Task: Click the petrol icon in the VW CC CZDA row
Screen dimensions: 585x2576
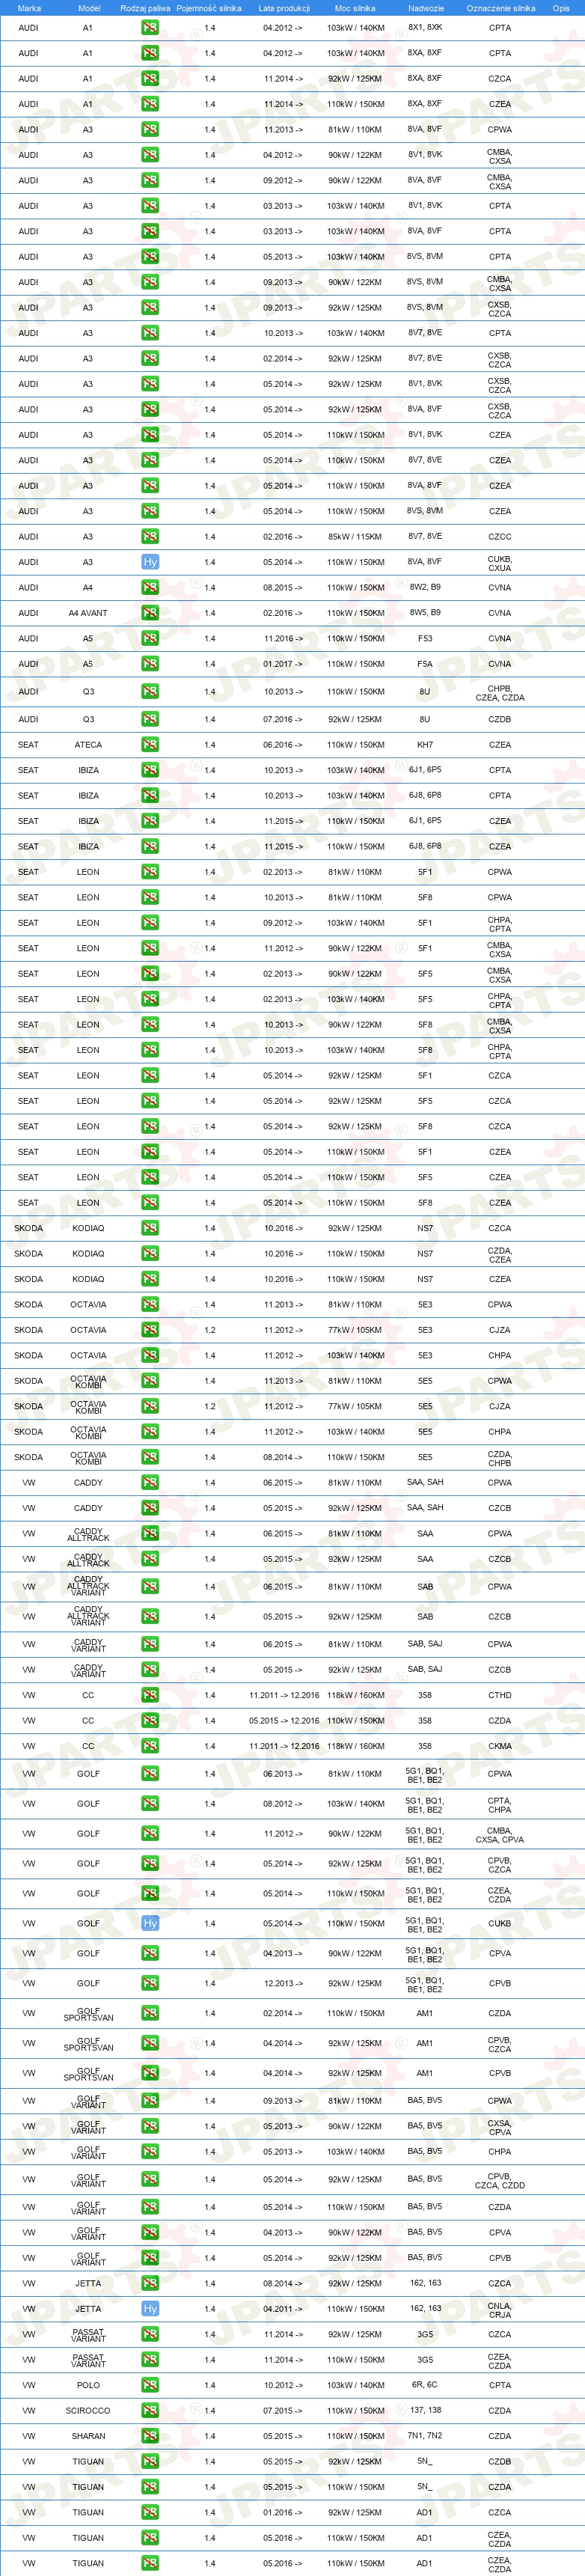Action: tap(150, 1721)
